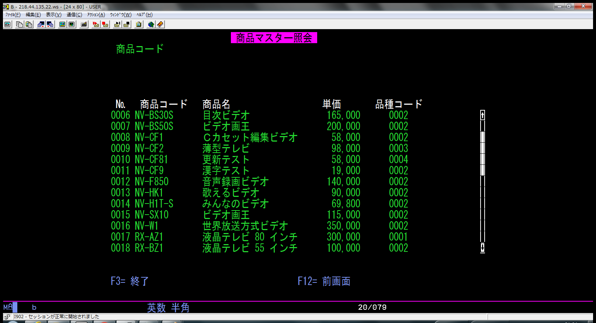Click the Paste clipboard toolbar icon
Image resolution: width=596 pixels, height=323 pixels.
point(29,24)
